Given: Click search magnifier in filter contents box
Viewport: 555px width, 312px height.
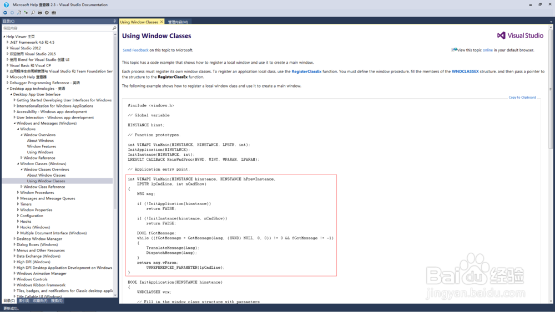Looking at the screenshot, I should click(x=114, y=28).
